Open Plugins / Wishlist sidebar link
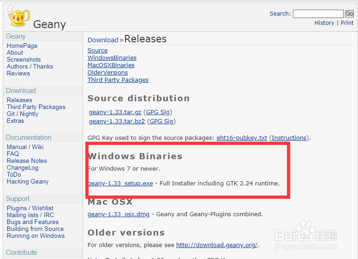Image resolution: width=358 pixels, height=259 pixels. [30, 208]
